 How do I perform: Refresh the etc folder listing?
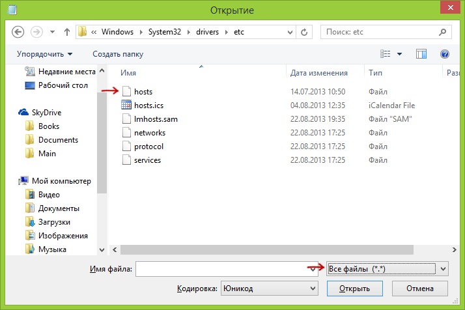click(305, 31)
